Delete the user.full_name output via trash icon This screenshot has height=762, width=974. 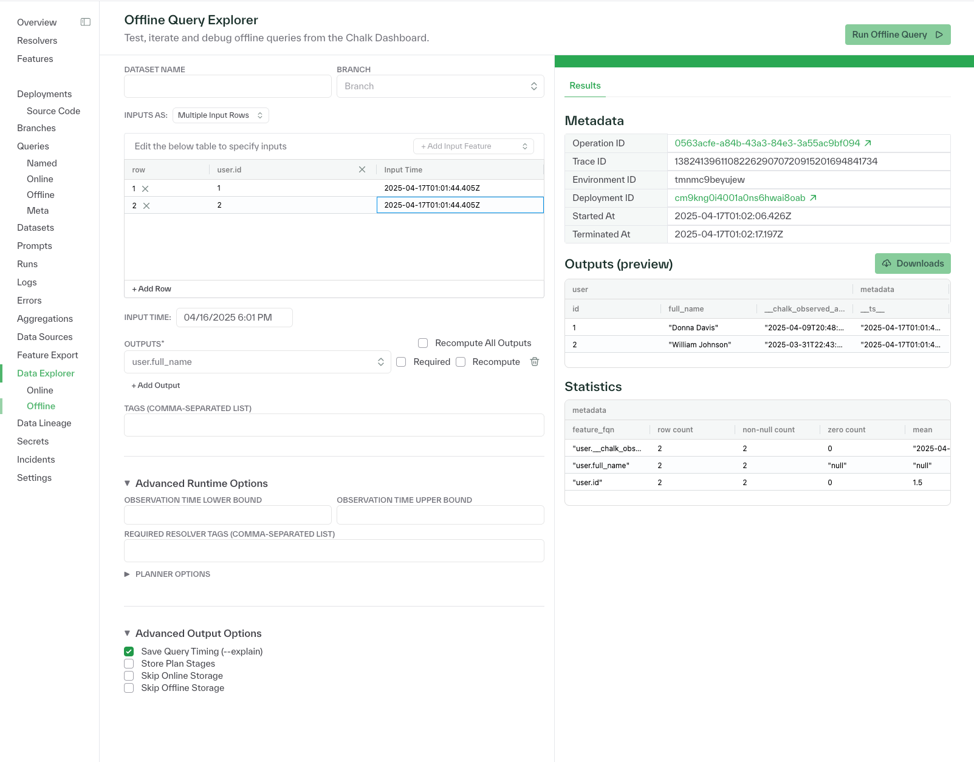point(534,361)
